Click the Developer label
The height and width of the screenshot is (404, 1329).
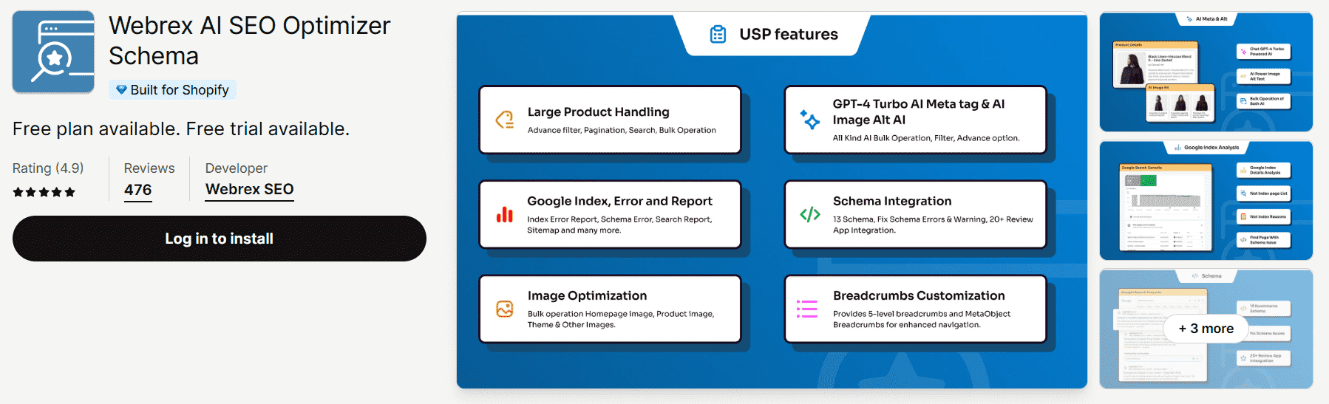tap(237, 168)
